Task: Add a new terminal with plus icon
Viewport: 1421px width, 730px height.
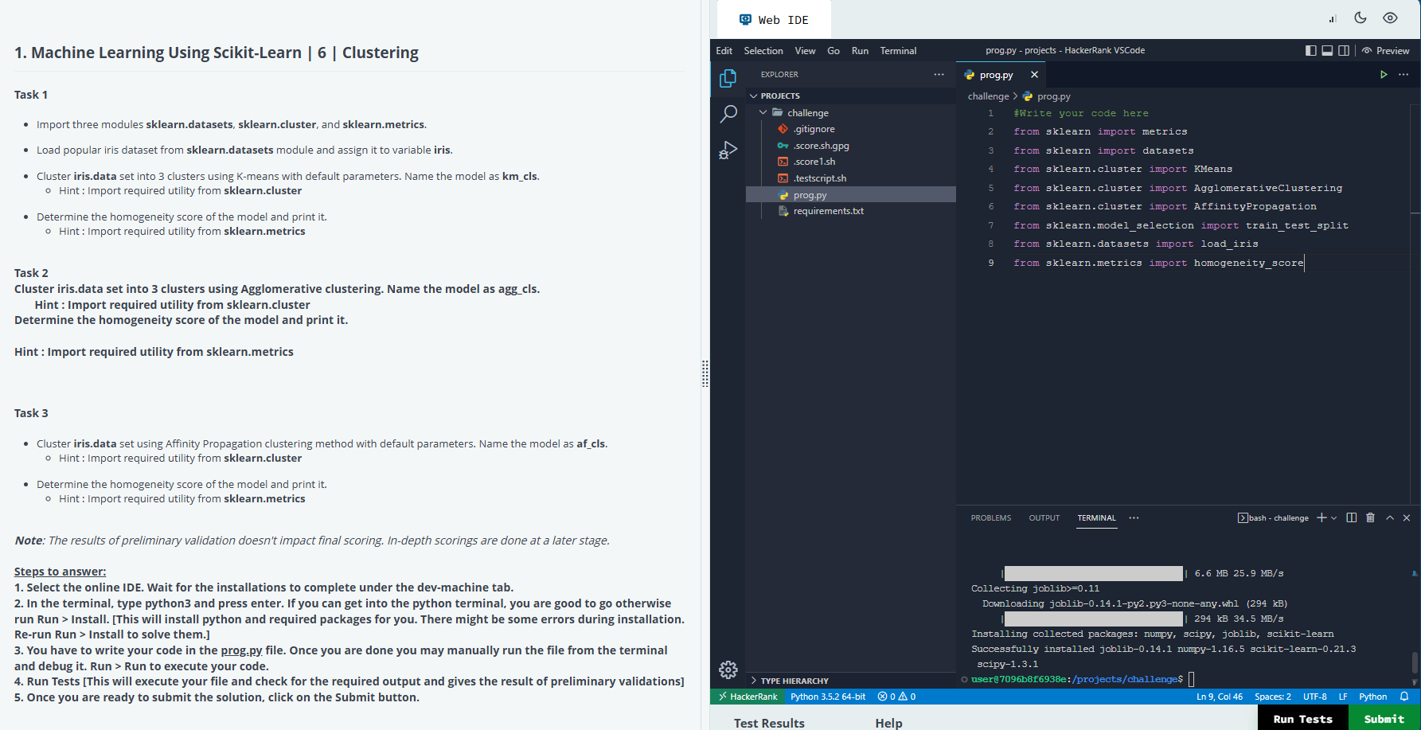Action: [1321, 517]
